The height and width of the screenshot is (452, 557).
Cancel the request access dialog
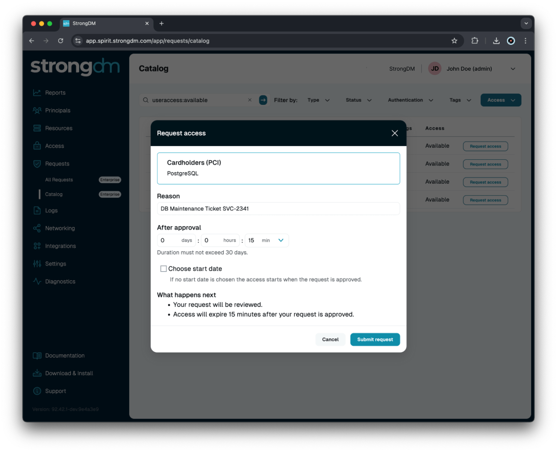(x=330, y=339)
